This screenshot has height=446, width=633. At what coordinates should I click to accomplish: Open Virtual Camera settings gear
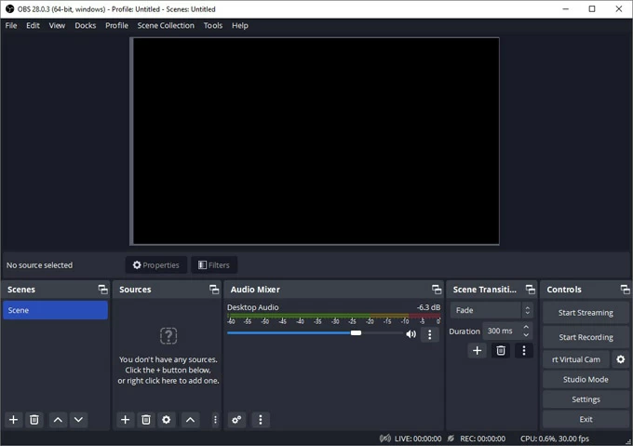click(621, 359)
